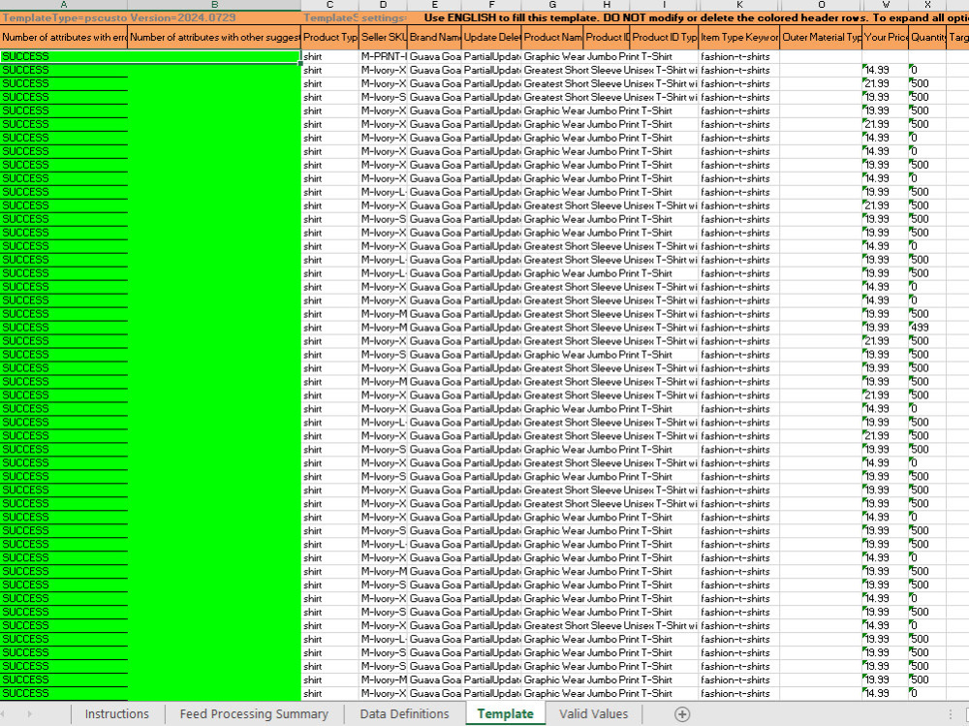Screen dimensions: 969x726
Task: Select column K header
Action: pyautogui.click(x=739, y=5)
